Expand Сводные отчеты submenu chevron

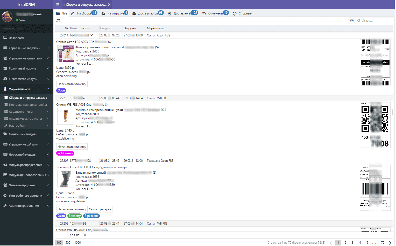[48, 112]
